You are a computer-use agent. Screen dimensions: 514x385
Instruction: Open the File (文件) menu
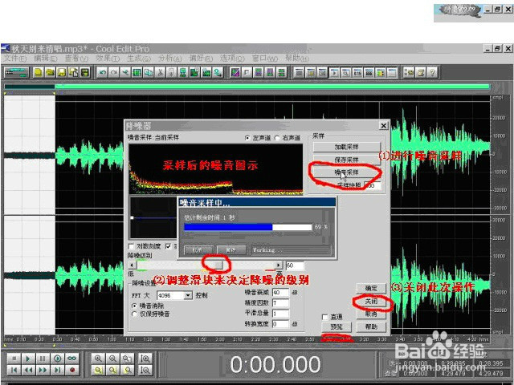coord(15,59)
